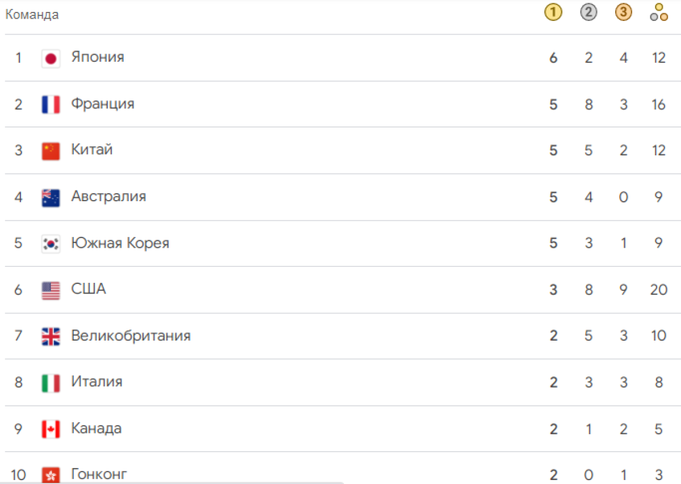Screen dimensions: 681x484
Task: Click the Australia flag icon
Action: click(51, 197)
